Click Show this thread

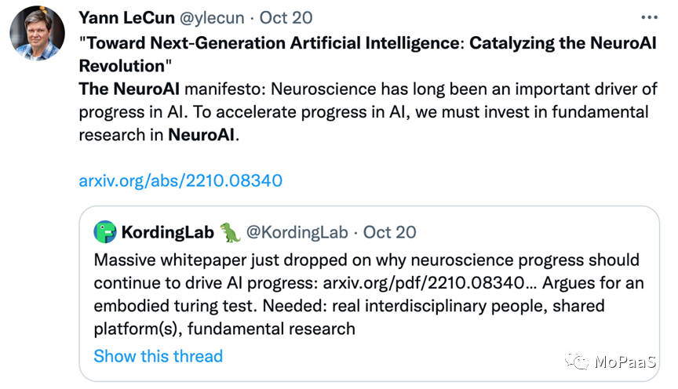[158, 356]
